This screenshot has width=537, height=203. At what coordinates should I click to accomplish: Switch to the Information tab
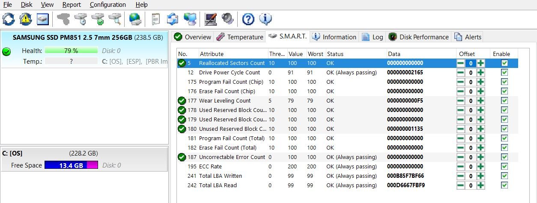point(334,37)
